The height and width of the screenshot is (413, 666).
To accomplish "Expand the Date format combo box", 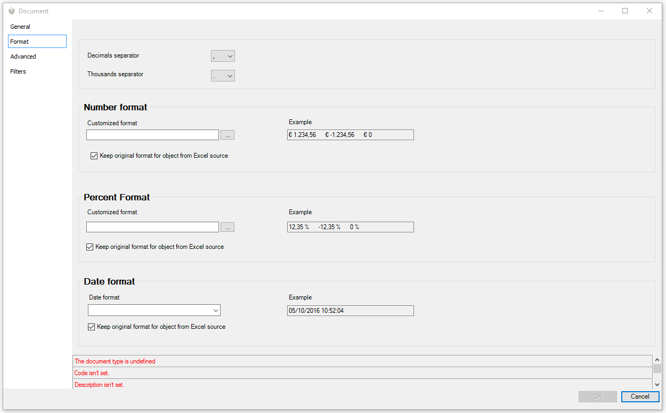I will click(154, 310).
